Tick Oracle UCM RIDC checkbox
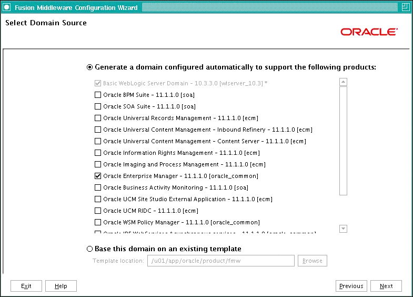 (x=98, y=211)
